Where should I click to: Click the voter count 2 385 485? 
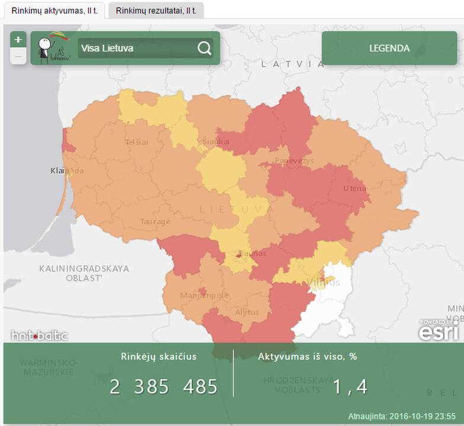pos(163,386)
